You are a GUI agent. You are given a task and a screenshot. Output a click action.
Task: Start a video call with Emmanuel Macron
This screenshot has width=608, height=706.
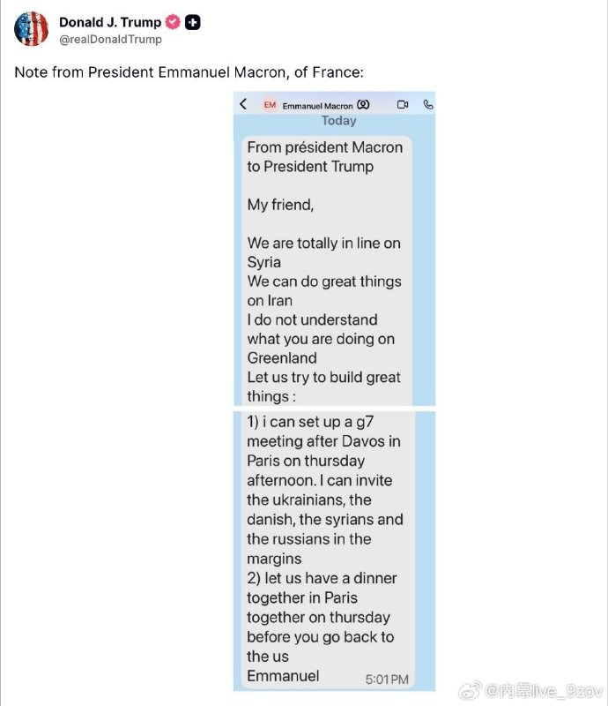[x=402, y=105]
